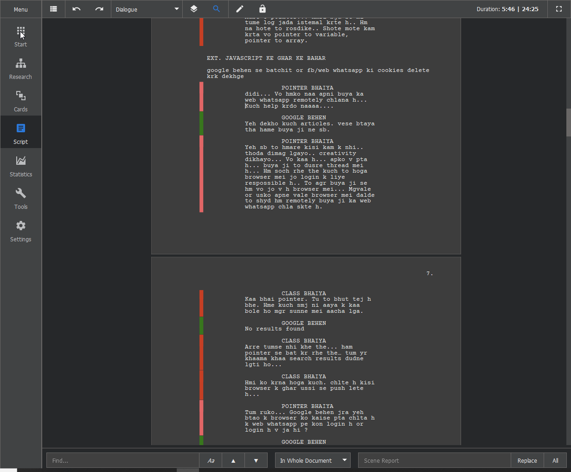Image resolution: width=571 pixels, height=472 pixels.
Task: Toggle the scene navigator list icon
Action: 54,9
